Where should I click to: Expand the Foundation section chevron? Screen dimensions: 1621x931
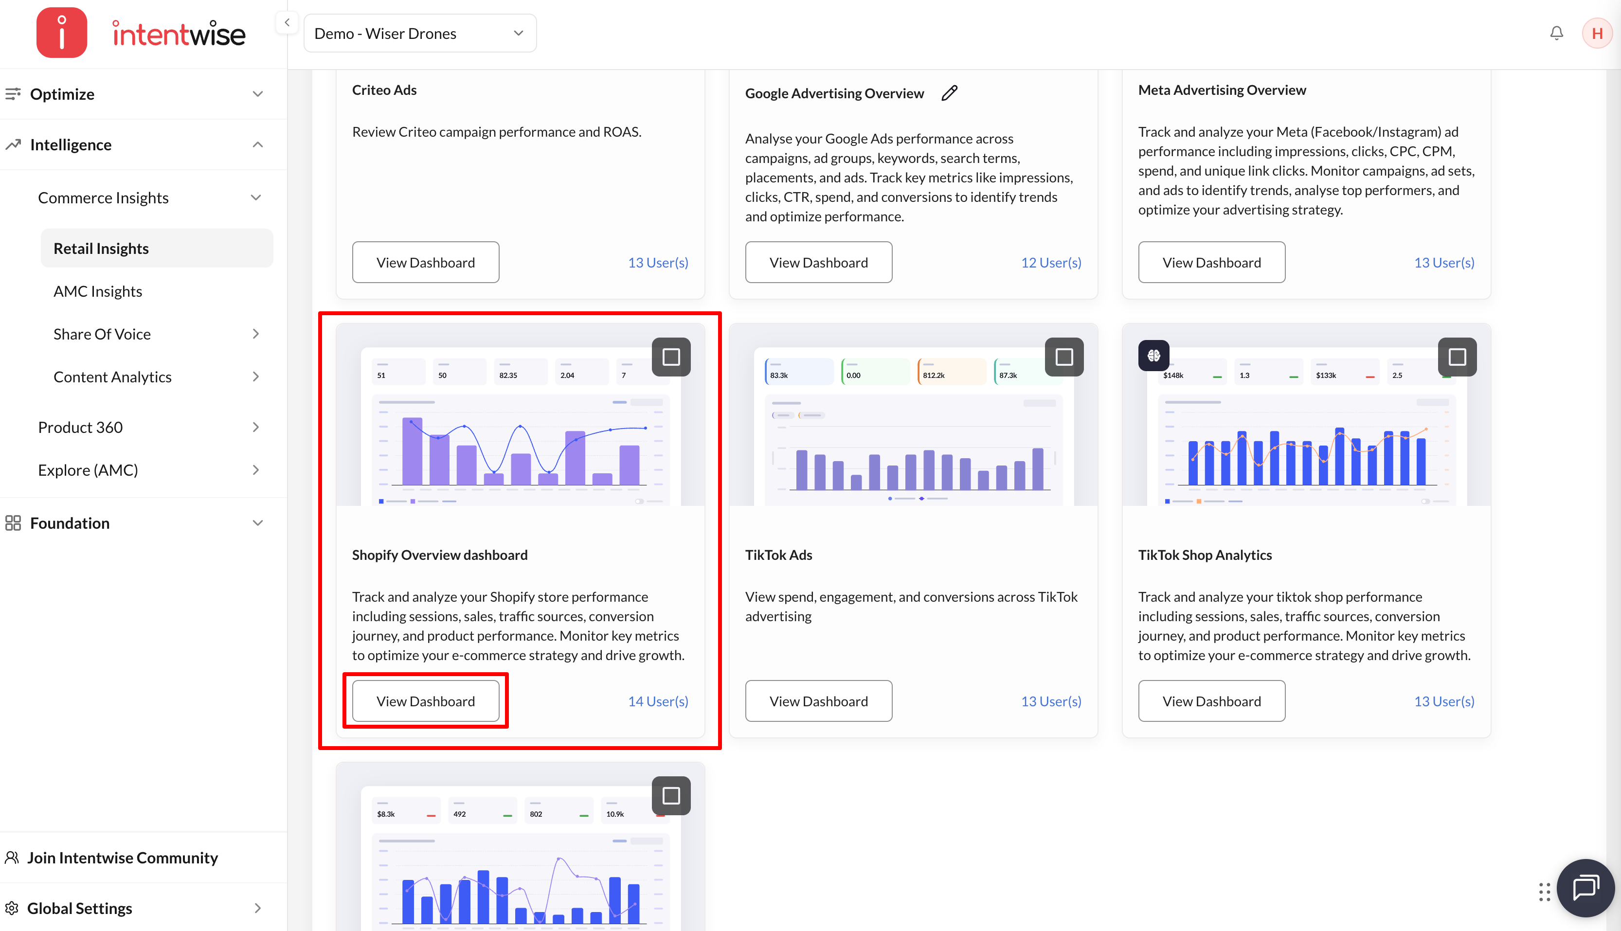pos(258,523)
